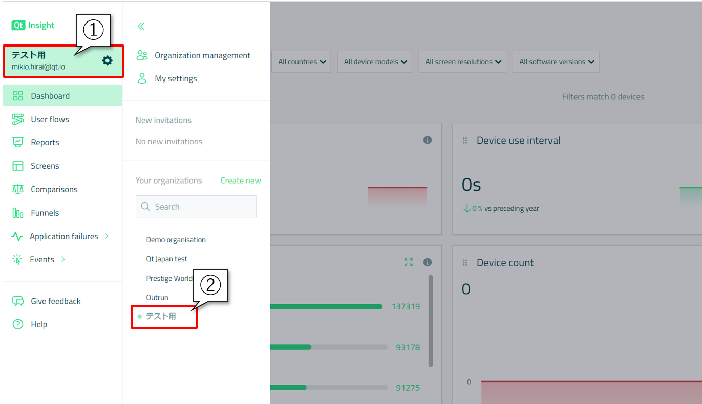Screen dimensions: 702x404
Task: Go to Screens in the sidebar
Action: [45, 166]
